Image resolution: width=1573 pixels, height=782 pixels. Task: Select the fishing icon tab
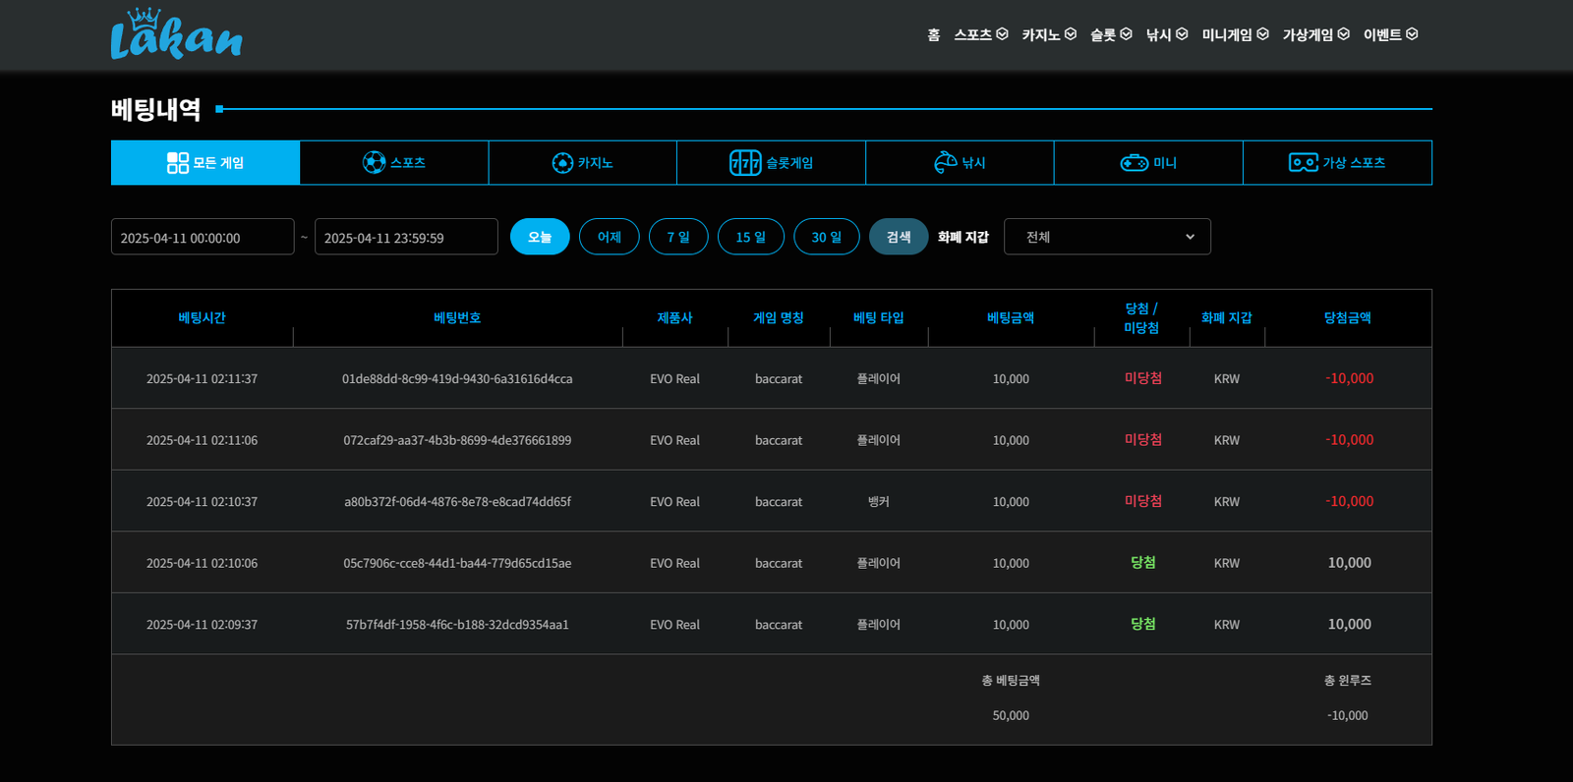point(946,163)
